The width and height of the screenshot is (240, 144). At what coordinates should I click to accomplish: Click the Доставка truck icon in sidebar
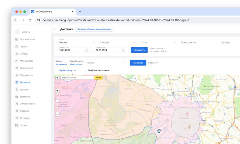pyautogui.click(x=17, y=97)
